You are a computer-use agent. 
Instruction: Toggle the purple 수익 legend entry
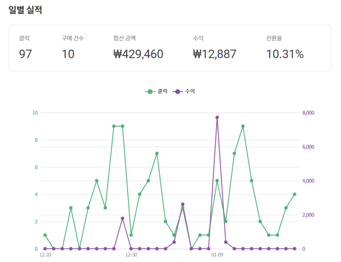(184, 91)
